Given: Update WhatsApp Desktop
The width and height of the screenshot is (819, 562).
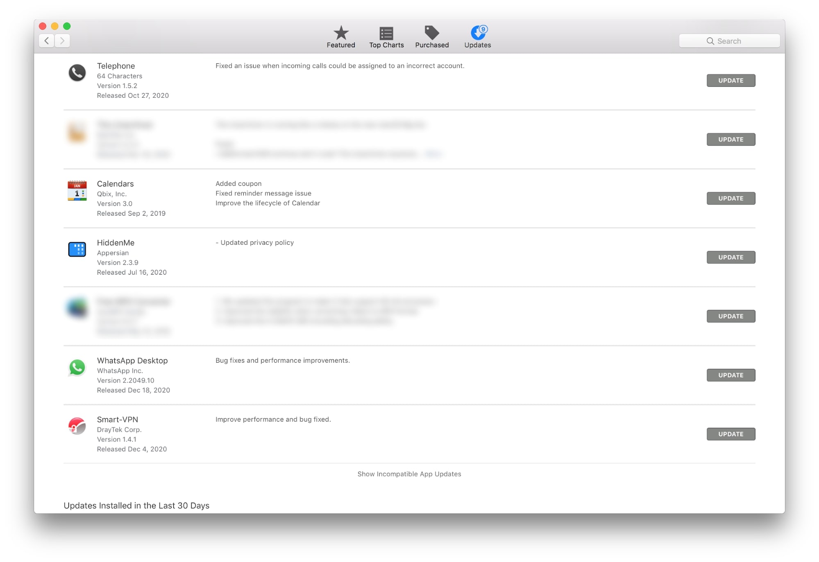Looking at the screenshot, I should (731, 375).
